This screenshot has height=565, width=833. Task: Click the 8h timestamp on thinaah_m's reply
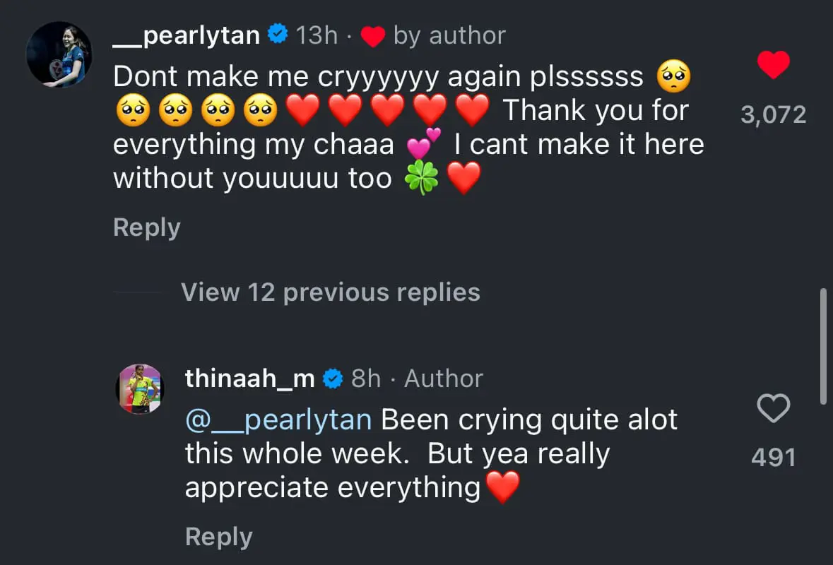366,379
